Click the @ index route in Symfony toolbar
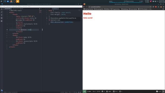165x93 pixels. [x=89, y=91]
